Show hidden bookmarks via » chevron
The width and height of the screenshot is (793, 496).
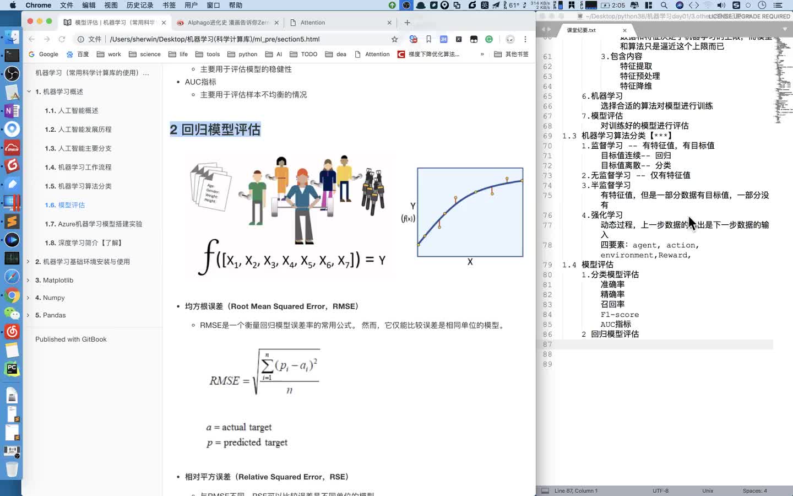(x=482, y=54)
